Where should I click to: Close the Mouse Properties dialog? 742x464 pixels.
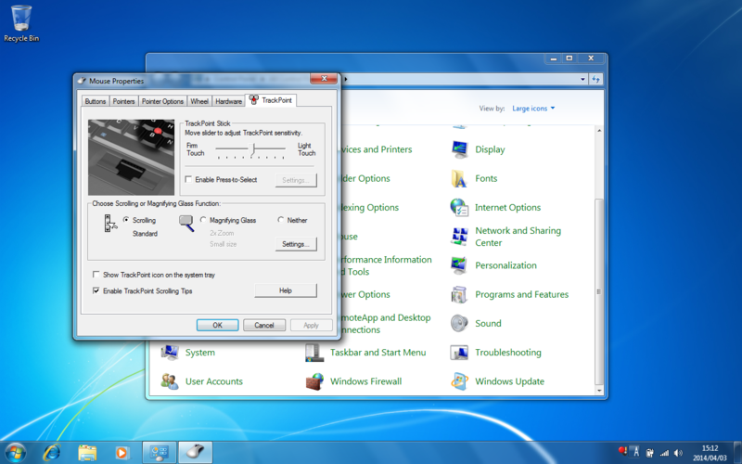point(324,79)
